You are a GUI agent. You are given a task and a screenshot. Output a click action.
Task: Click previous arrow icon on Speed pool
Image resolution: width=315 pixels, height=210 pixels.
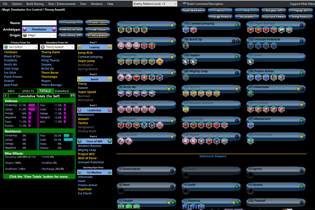click(x=80, y=79)
